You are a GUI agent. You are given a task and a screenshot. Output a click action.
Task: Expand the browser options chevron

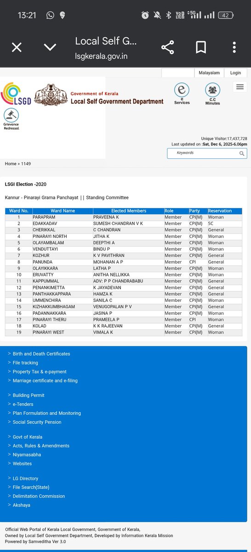coord(50,47)
